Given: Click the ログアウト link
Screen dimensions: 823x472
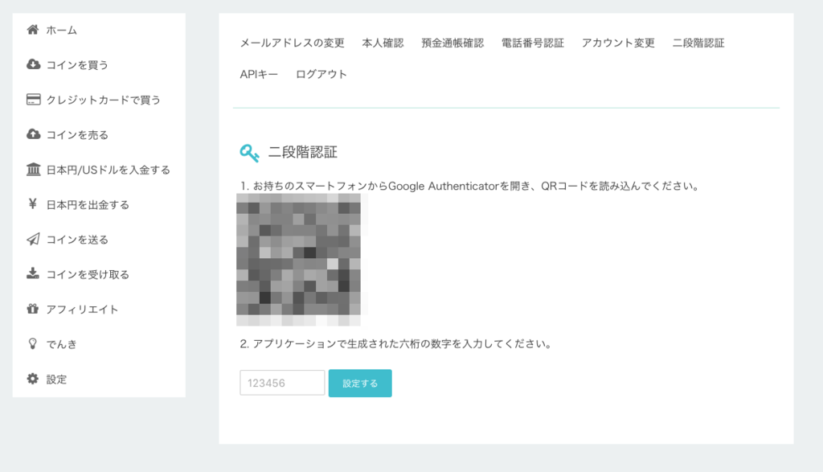Looking at the screenshot, I should pos(321,74).
